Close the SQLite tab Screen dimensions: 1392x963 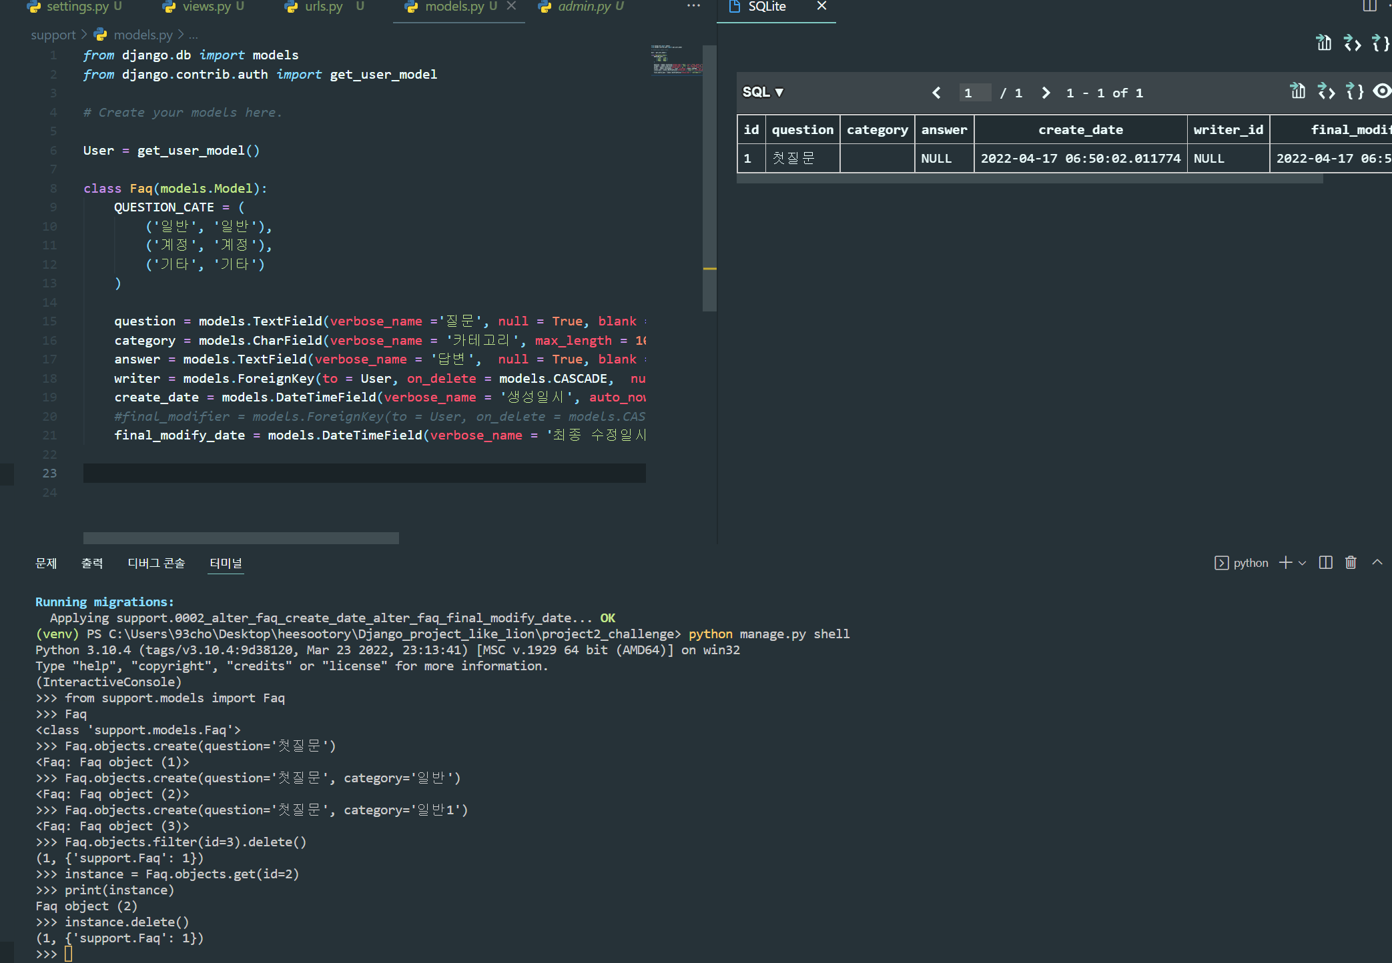click(x=821, y=6)
